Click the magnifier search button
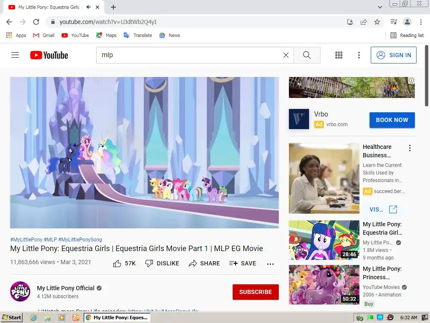 pos(307,55)
